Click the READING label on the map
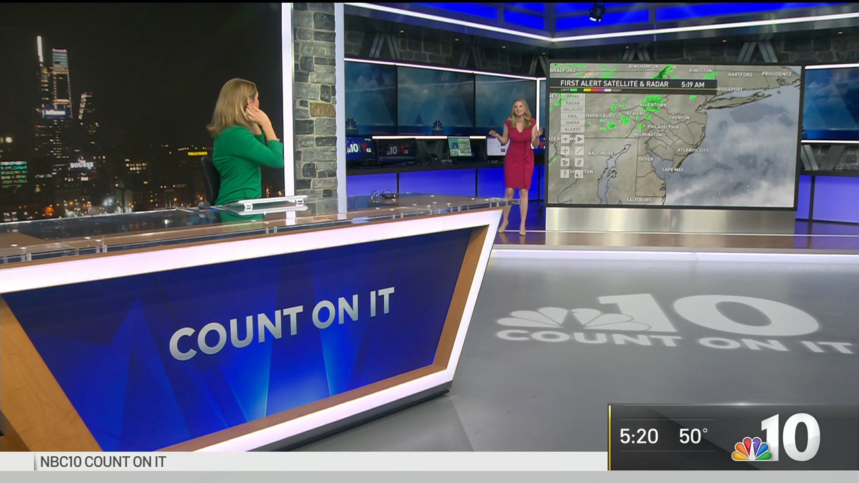 click(636, 113)
